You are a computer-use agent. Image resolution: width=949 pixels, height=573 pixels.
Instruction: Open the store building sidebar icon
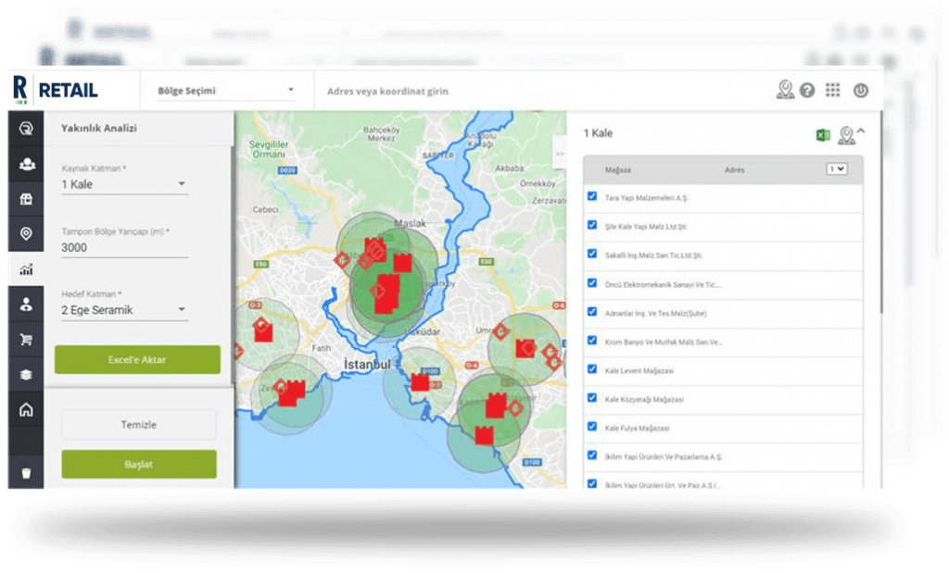click(26, 199)
